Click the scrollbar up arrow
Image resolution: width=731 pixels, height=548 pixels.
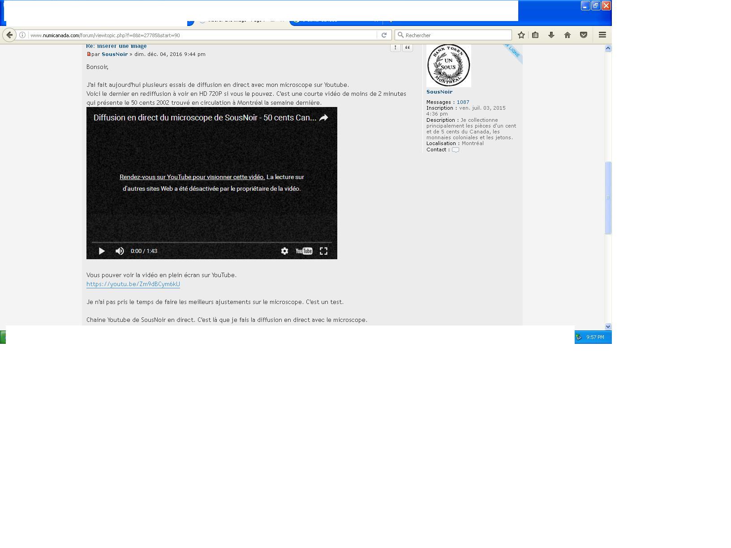coord(608,48)
